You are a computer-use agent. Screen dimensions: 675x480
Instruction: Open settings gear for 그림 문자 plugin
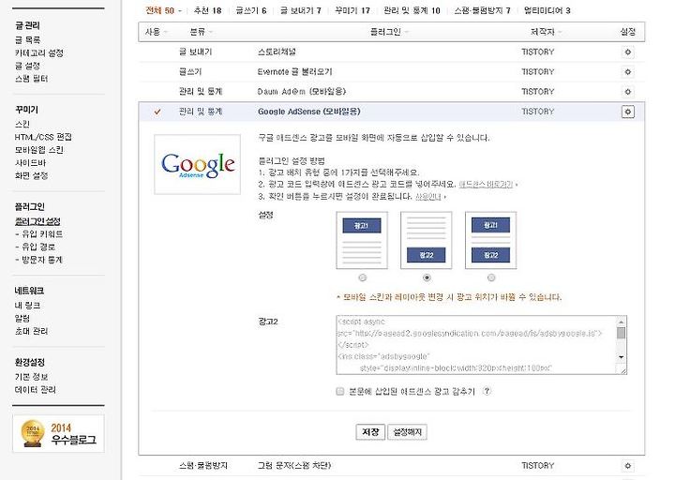[x=627, y=466]
